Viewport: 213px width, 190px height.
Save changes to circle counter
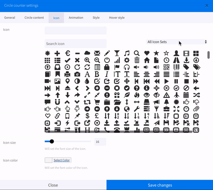pos(160,185)
